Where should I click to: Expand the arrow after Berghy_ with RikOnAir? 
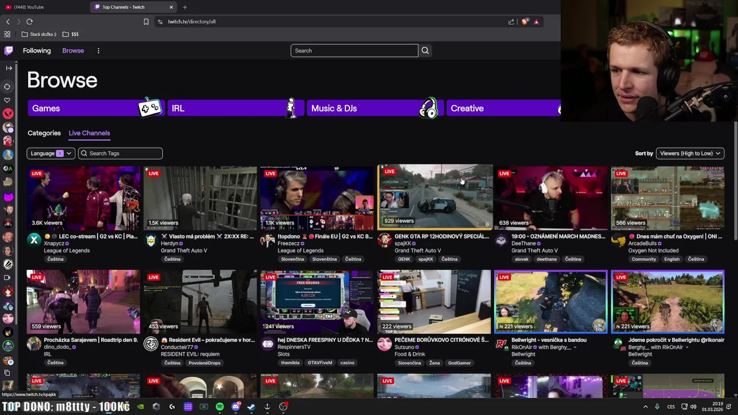(687, 348)
